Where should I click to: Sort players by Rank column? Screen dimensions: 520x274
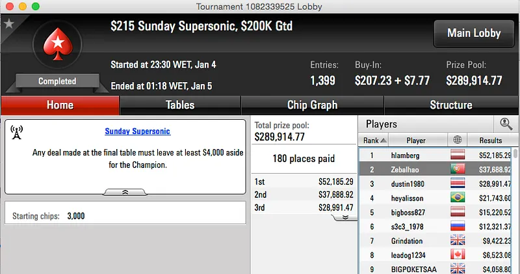tap(374, 140)
